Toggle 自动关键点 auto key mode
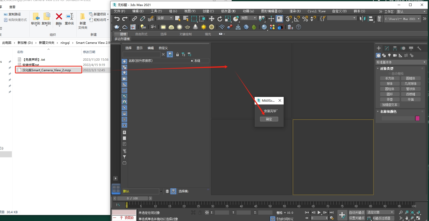 click(357, 213)
